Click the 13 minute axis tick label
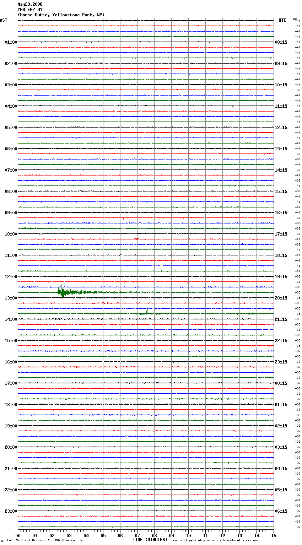The image size is (302, 545). click(240, 535)
